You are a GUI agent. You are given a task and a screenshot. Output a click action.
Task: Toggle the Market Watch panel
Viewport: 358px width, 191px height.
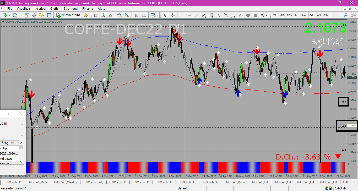(27, 15)
